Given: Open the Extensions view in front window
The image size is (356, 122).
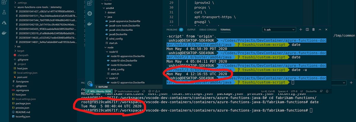Looking at the screenshot, I should [x=90, y=3].
